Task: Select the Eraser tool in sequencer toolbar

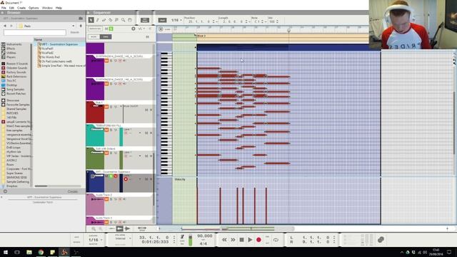Action: 104,20
